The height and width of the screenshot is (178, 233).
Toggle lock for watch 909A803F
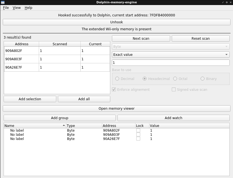tap(138, 134)
